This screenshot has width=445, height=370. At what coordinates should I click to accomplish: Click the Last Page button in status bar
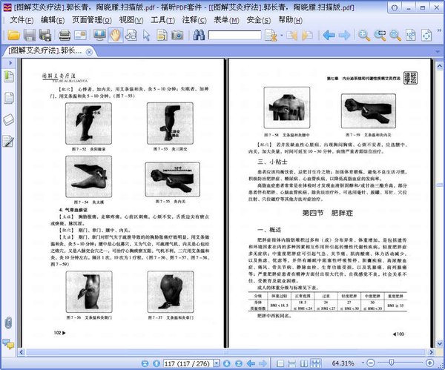point(239,363)
